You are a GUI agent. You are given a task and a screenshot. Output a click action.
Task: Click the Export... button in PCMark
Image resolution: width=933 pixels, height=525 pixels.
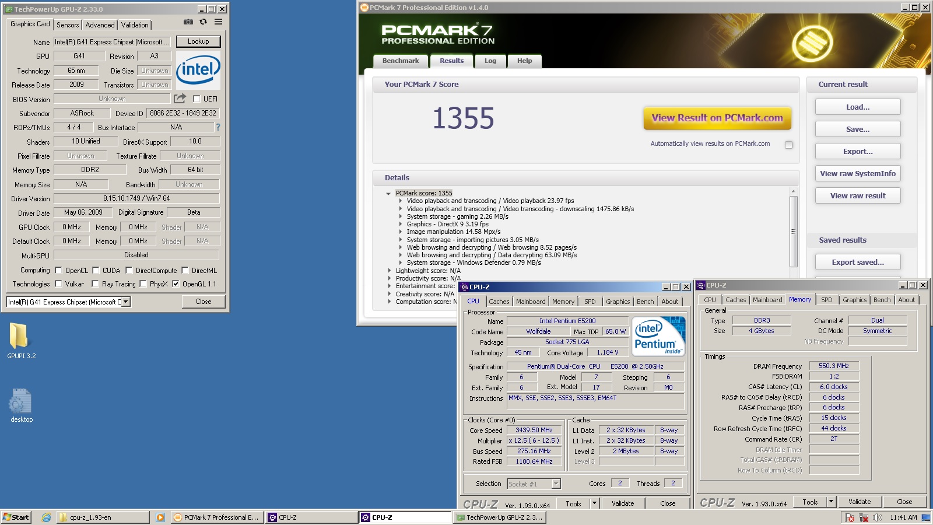click(858, 152)
